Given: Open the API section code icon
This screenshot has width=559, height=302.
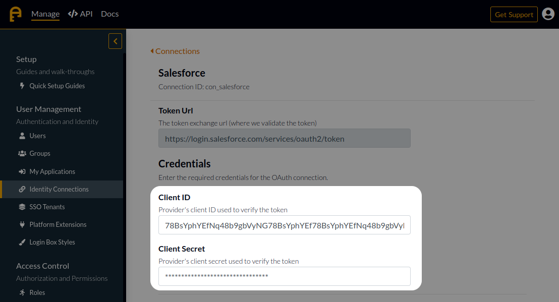Looking at the screenshot, I should click(72, 14).
